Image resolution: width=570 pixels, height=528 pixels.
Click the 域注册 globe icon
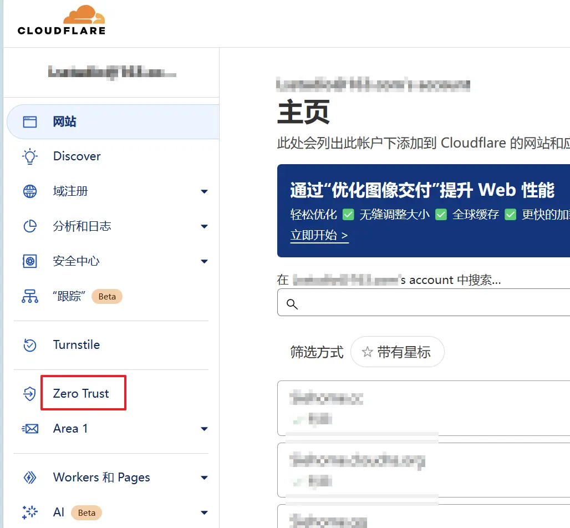pyautogui.click(x=30, y=191)
